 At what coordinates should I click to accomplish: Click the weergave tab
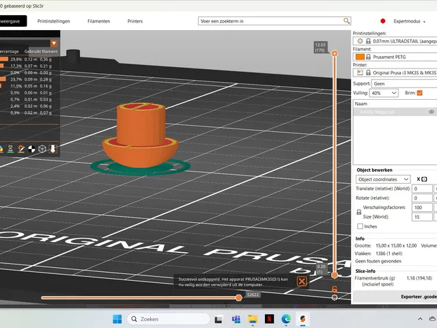pos(13,21)
